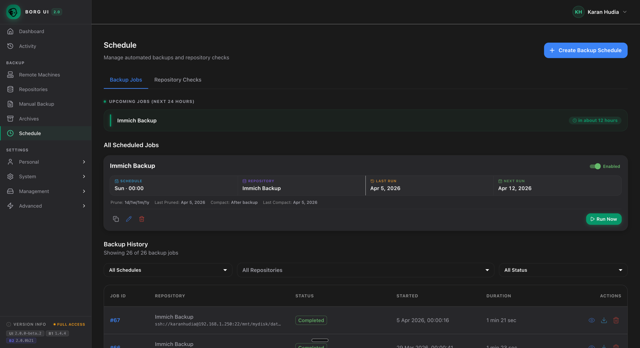
Task: Expand the System settings chevron
Action: (x=84, y=177)
